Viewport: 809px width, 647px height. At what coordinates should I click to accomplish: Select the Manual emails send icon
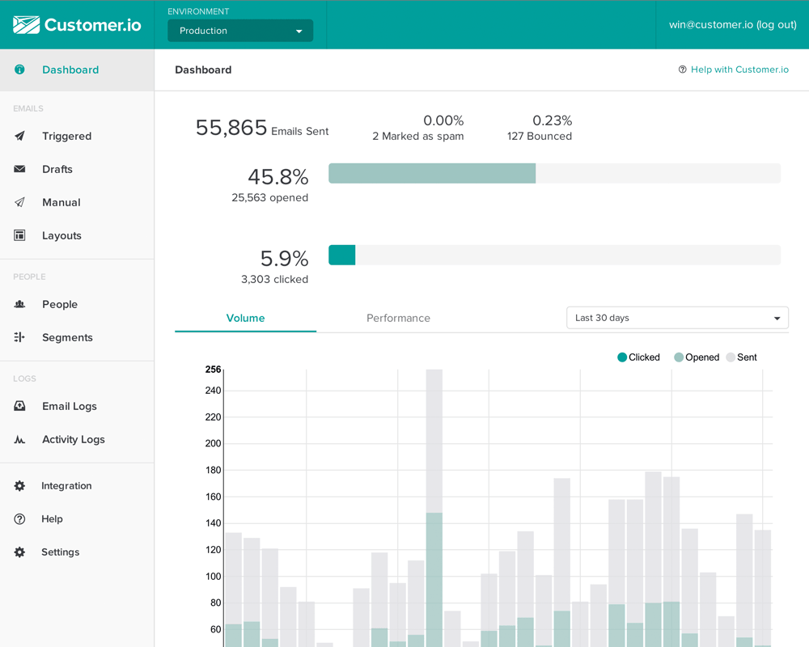click(19, 202)
